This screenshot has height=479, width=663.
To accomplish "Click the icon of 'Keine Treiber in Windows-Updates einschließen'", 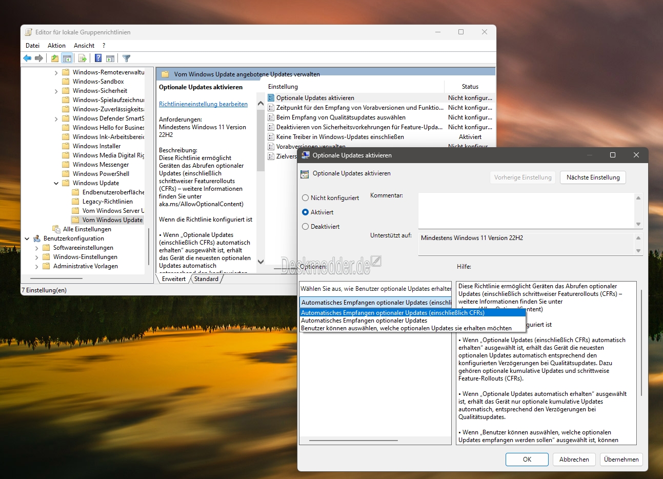I will [271, 137].
